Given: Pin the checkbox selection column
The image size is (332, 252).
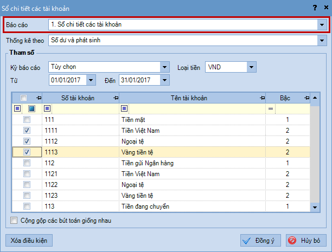Looking at the screenshot, I should click(x=38, y=98).
